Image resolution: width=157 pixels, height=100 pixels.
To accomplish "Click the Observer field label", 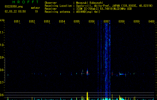I will coord(51,3).
